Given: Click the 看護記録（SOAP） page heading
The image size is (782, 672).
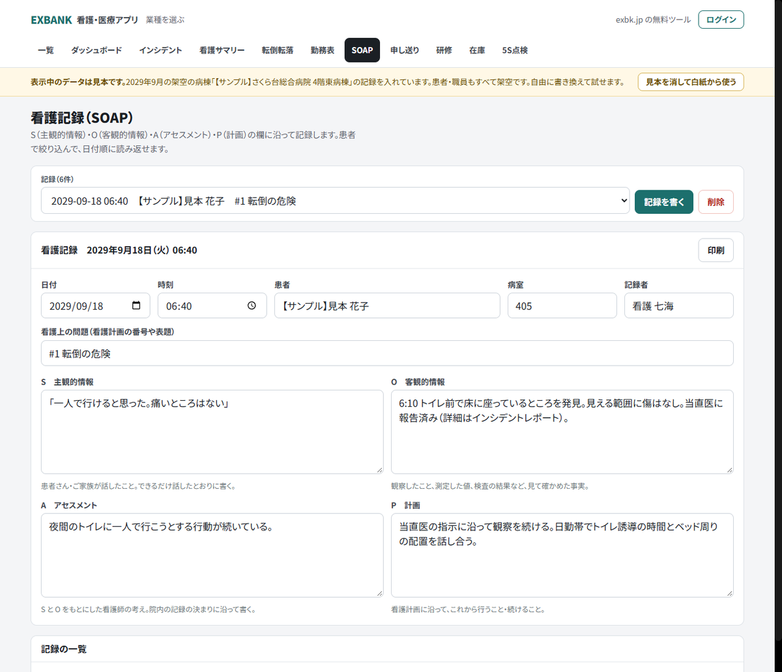Looking at the screenshot, I should 82,118.
